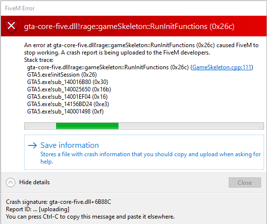This screenshot has width=267, height=224.
Task: Open the GameSkeleton.cpp:111 source link
Action: (x=222, y=67)
